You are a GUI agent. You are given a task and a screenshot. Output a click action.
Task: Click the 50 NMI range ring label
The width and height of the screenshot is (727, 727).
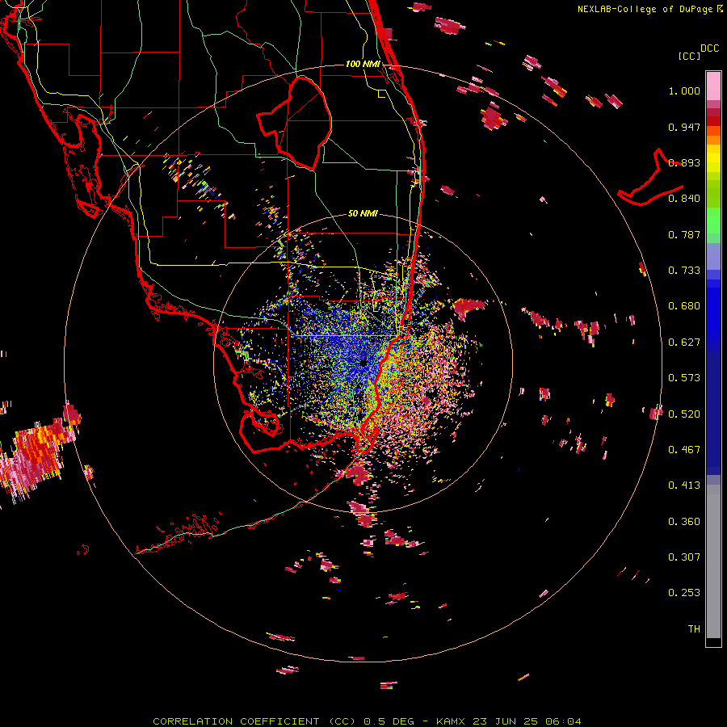363,214
